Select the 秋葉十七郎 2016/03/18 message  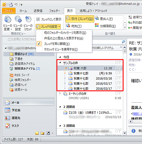pyautogui.click(x=90, y=78)
